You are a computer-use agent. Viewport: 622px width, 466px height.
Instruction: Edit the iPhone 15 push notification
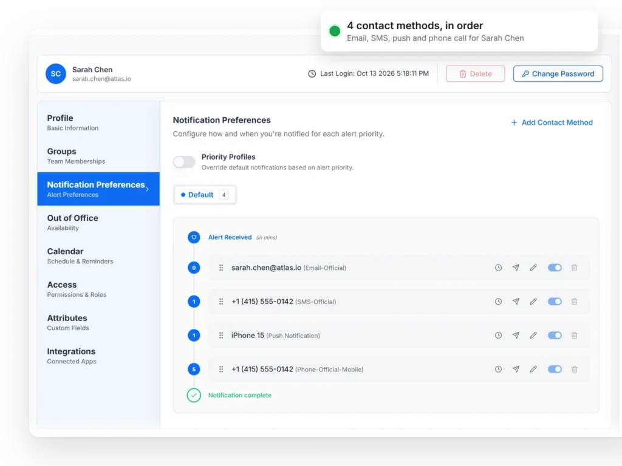pyautogui.click(x=533, y=335)
